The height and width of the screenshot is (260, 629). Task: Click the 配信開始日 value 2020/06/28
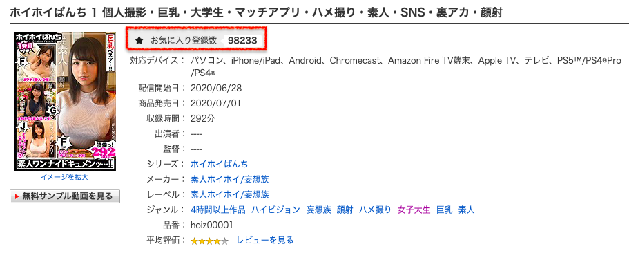(x=216, y=88)
